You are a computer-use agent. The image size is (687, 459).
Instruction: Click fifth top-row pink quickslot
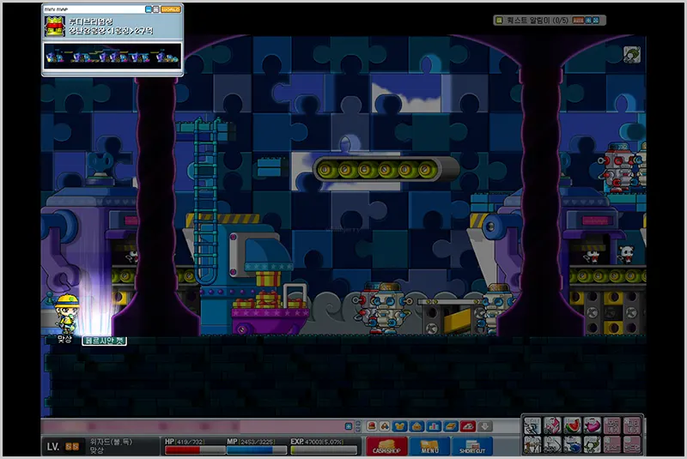click(612, 426)
